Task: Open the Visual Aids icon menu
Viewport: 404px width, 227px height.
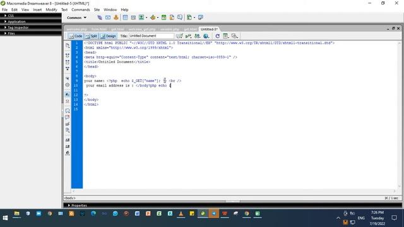Action: [x=234, y=36]
